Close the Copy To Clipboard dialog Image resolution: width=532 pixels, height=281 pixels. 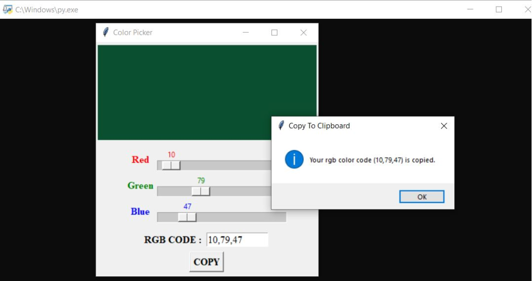(x=443, y=126)
